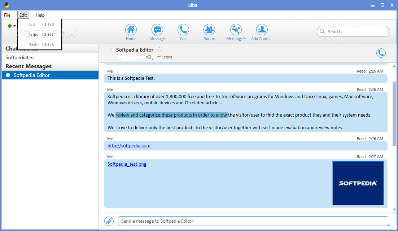Click the "Read. 2:27 AM" timestamp
This screenshot has height=231, width=398.
point(370,157)
